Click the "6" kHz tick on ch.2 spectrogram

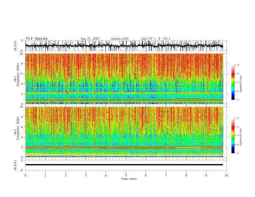click(x=23, y=127)
